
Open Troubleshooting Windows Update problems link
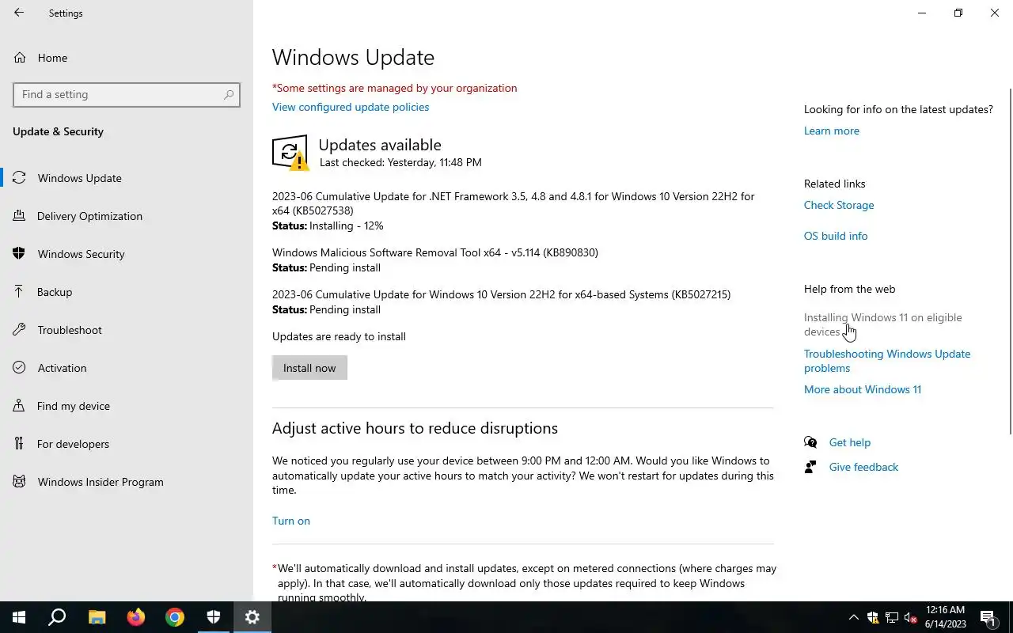pos(887,361)
